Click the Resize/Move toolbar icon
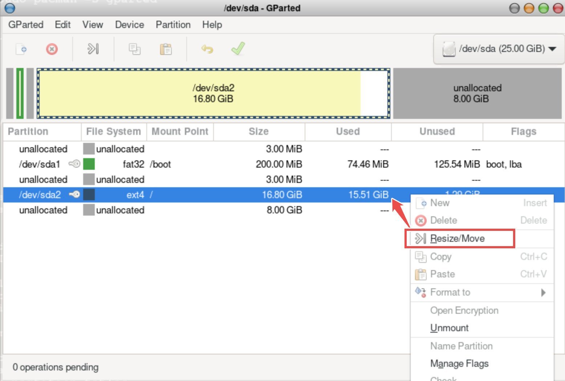This screenshot has width=565, height=381. point(93,49)
